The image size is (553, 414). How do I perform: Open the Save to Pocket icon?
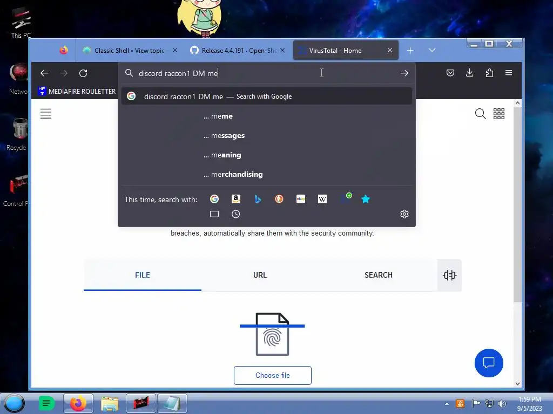point(450,73)
